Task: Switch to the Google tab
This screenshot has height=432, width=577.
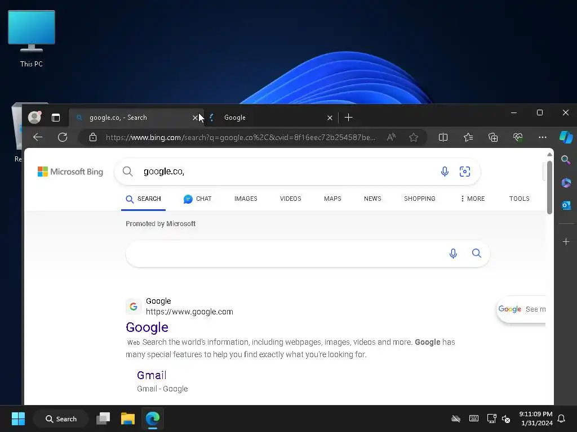Action: (x=270, y=118)
